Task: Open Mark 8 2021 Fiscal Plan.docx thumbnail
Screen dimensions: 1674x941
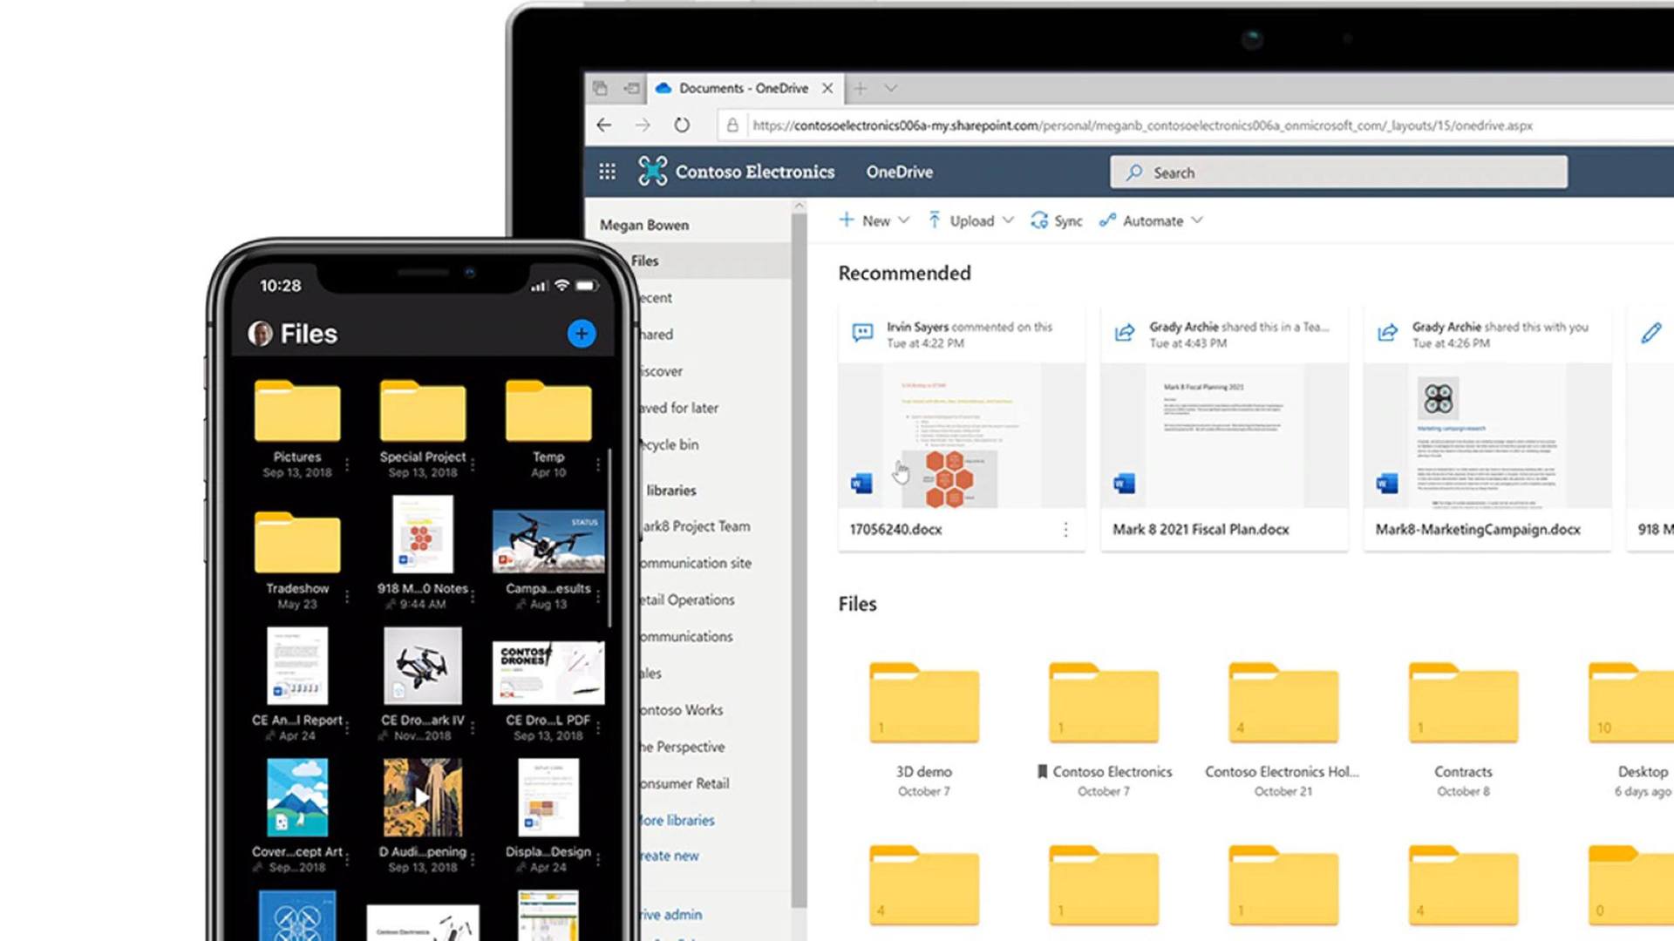Action: pyautogui.click(x=1224, y=436)
